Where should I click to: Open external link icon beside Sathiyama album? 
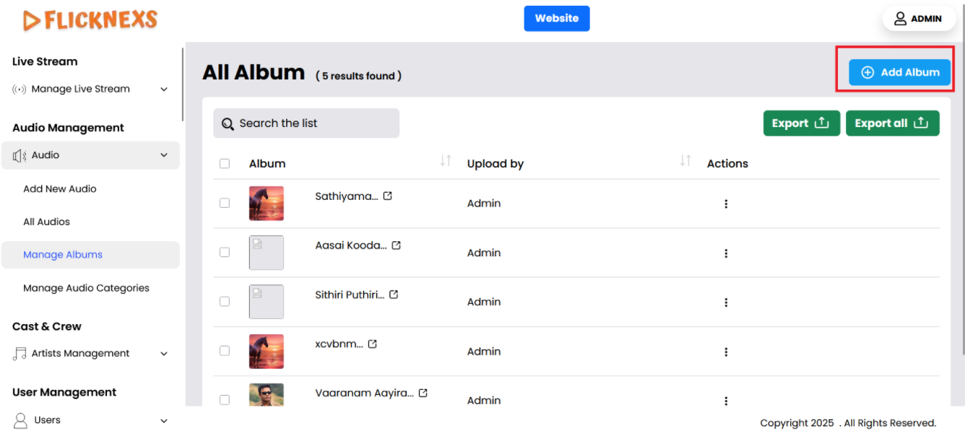(x=388, y=196)
